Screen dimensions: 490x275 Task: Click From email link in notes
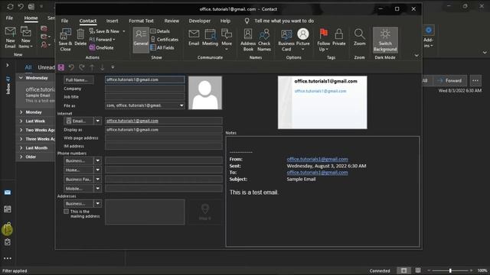click(x=317, y=159)
